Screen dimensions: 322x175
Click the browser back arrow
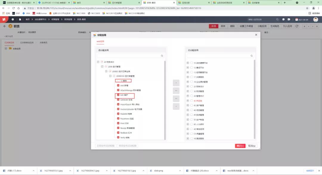(x=3, y=8)
